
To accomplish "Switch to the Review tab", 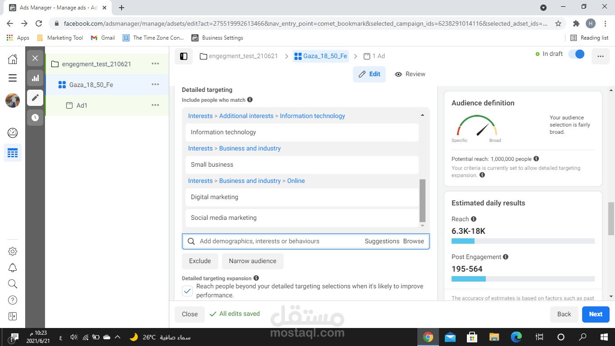I will [410, 74].
